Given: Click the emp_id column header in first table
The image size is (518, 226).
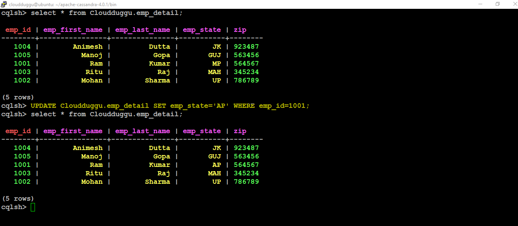Looking at the screenshot, I should pyautogui.click(x=18, y=30).
